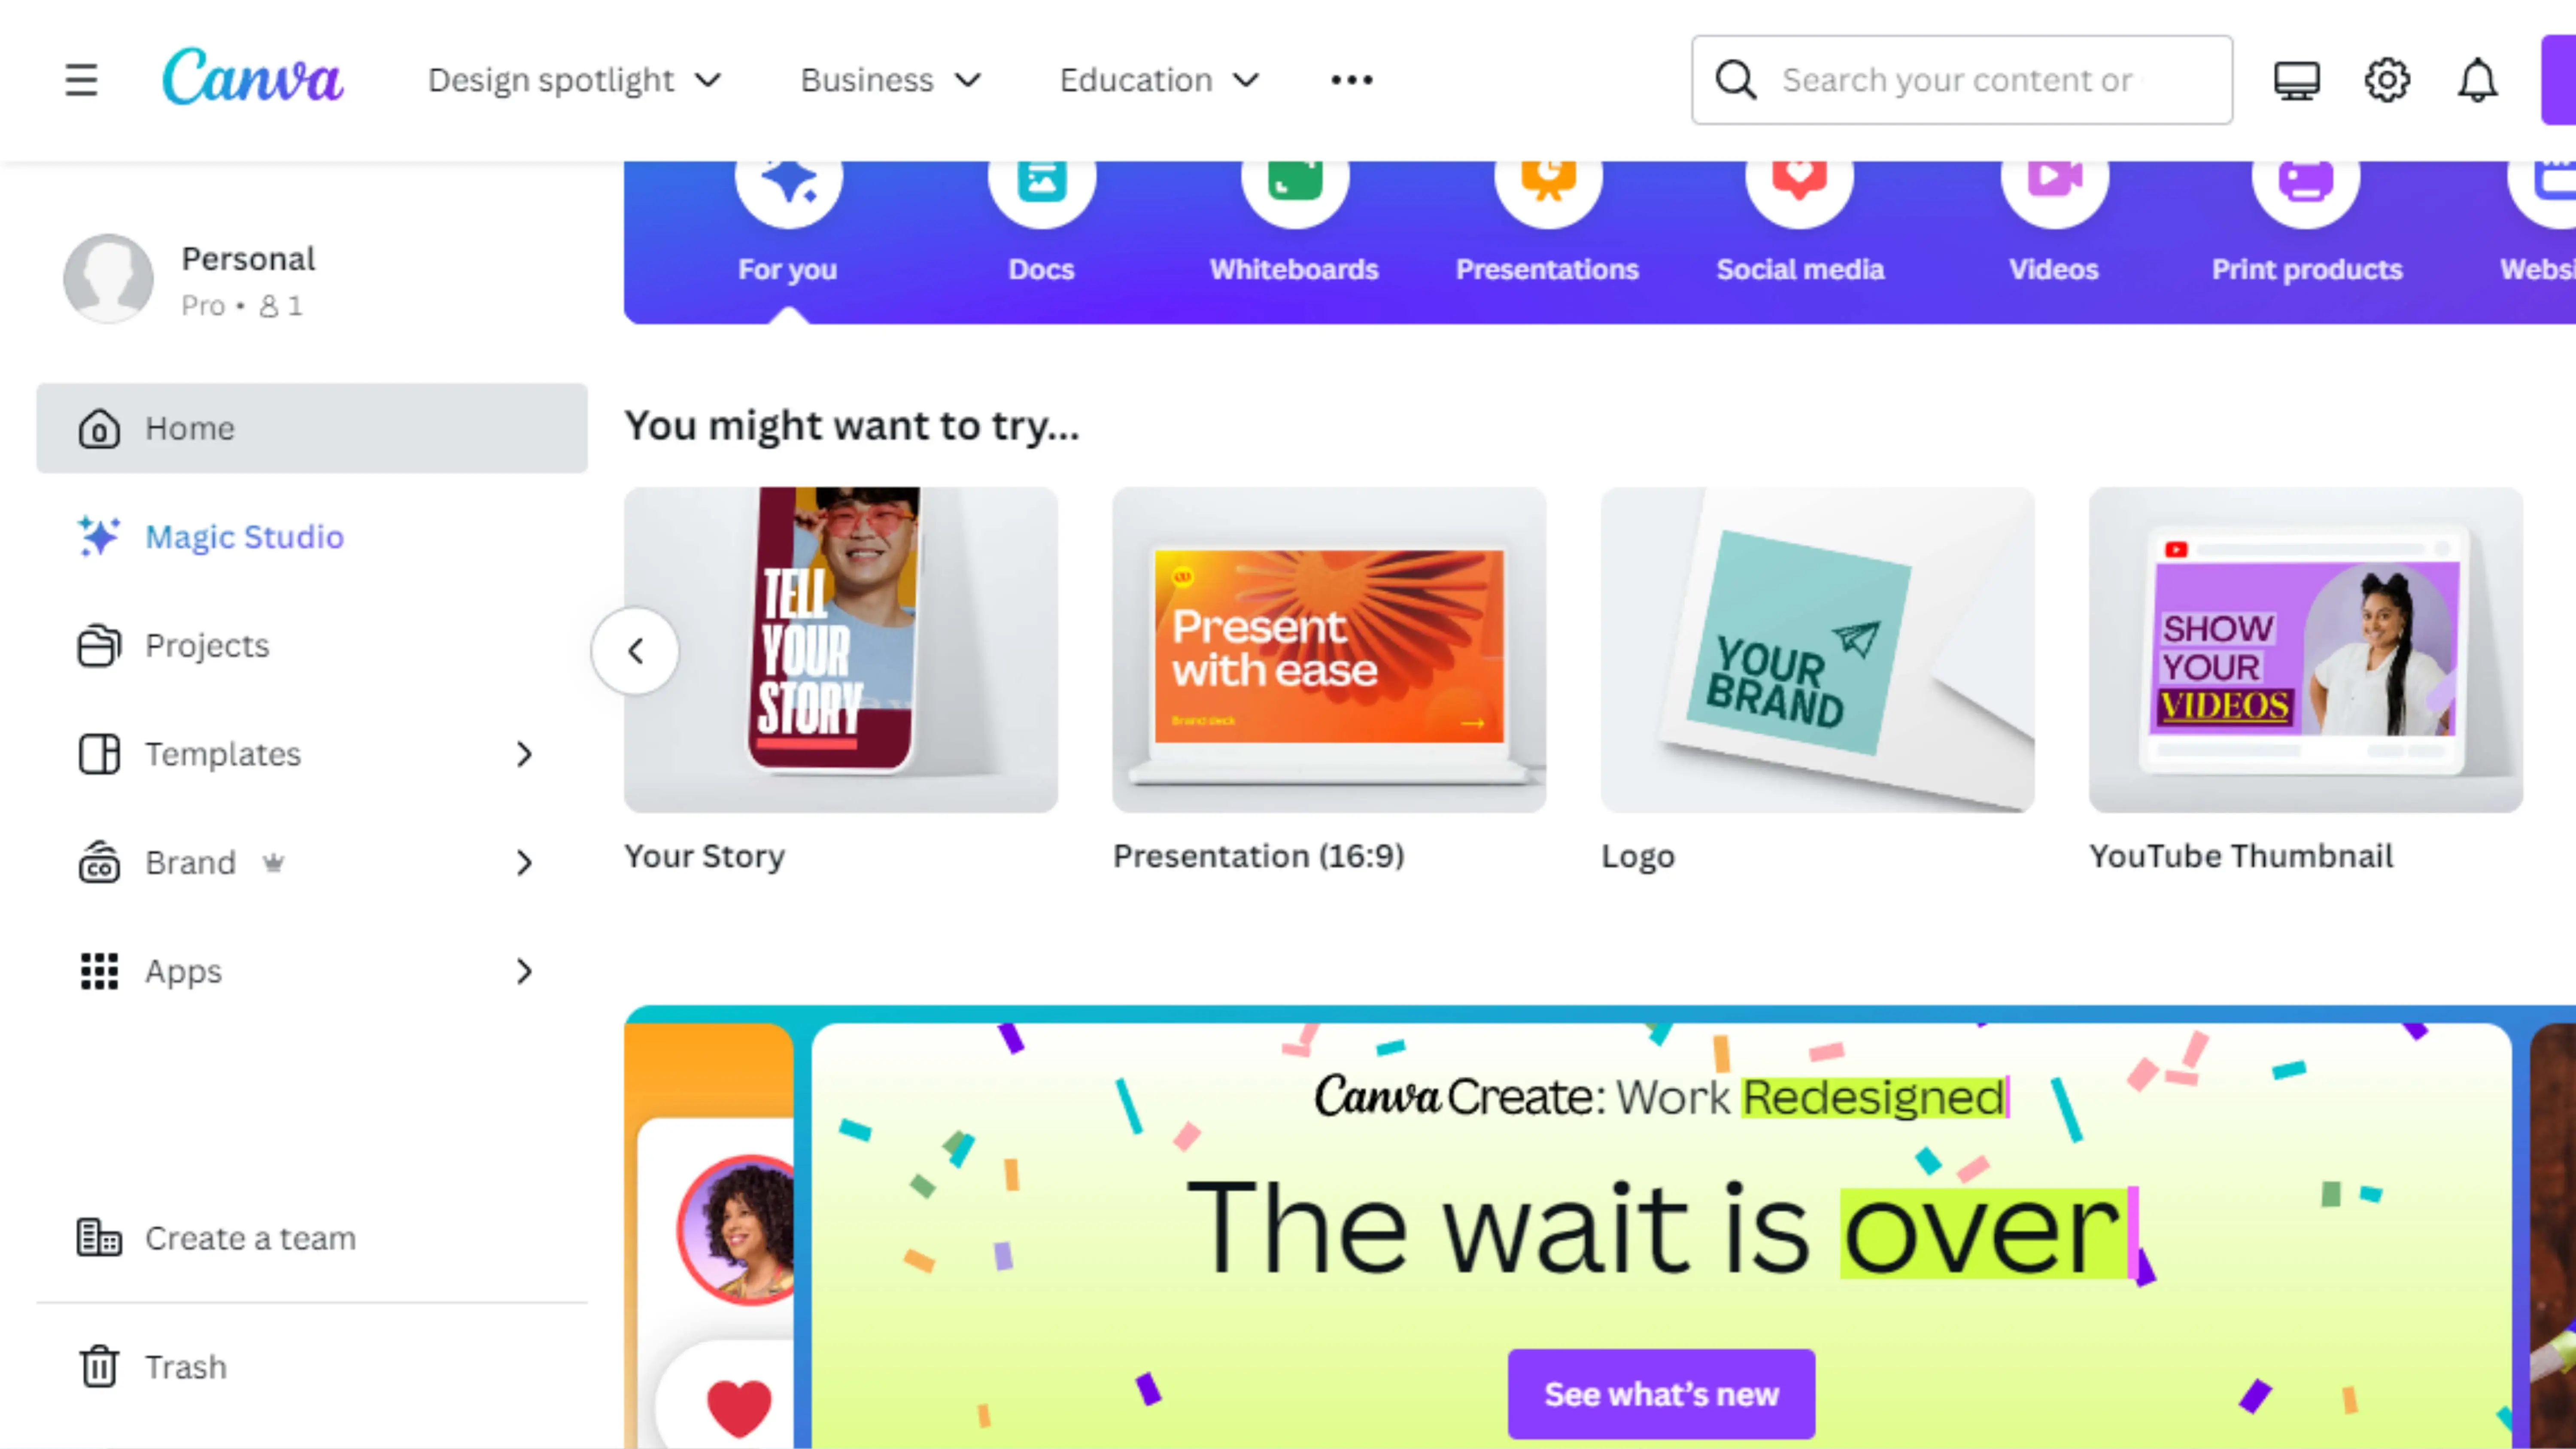2576x1449 pixels.
Task: Open the YouTube Thumbnail template thumbnail
Action: [x=2305, y=650]
